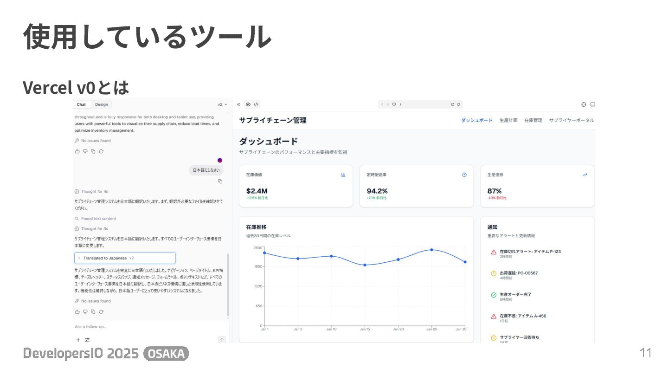This screenshot has width=668, height=376.
Task: Click the desktop device icon in the address bar
Action: tap(394, 104)
